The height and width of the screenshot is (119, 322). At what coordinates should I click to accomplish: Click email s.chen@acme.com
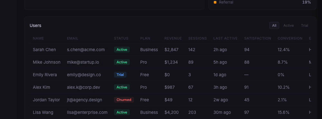click(86, 50)
